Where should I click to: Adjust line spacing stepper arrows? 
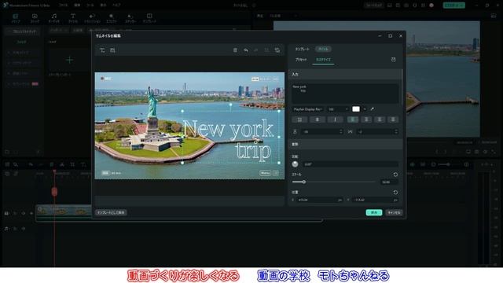point(340,132)
